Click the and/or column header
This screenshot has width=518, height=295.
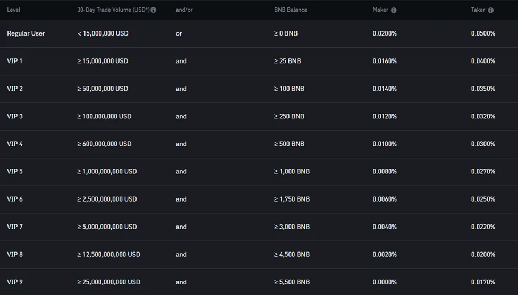(184, 10)
